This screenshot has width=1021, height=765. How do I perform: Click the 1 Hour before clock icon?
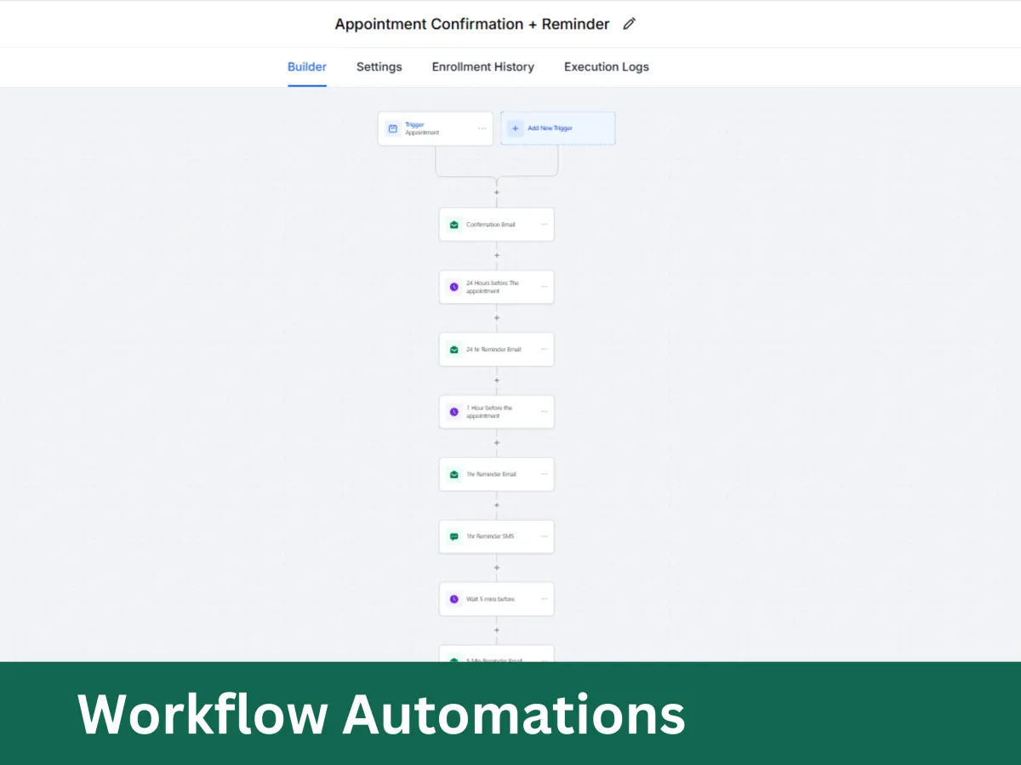pos(453,412)
